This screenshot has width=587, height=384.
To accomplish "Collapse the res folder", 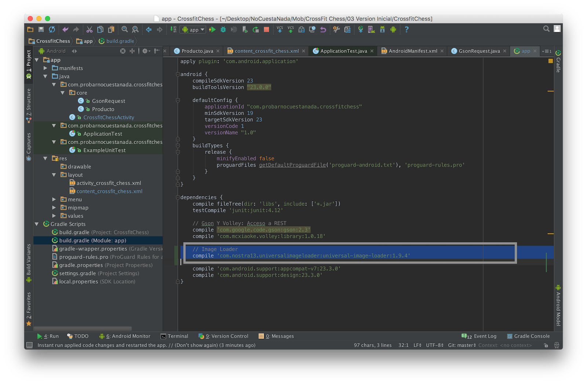I will 45,158.
